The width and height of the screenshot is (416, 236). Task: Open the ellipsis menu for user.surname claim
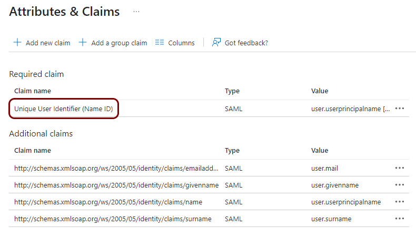pyautogui.click(x=400, y=219)
